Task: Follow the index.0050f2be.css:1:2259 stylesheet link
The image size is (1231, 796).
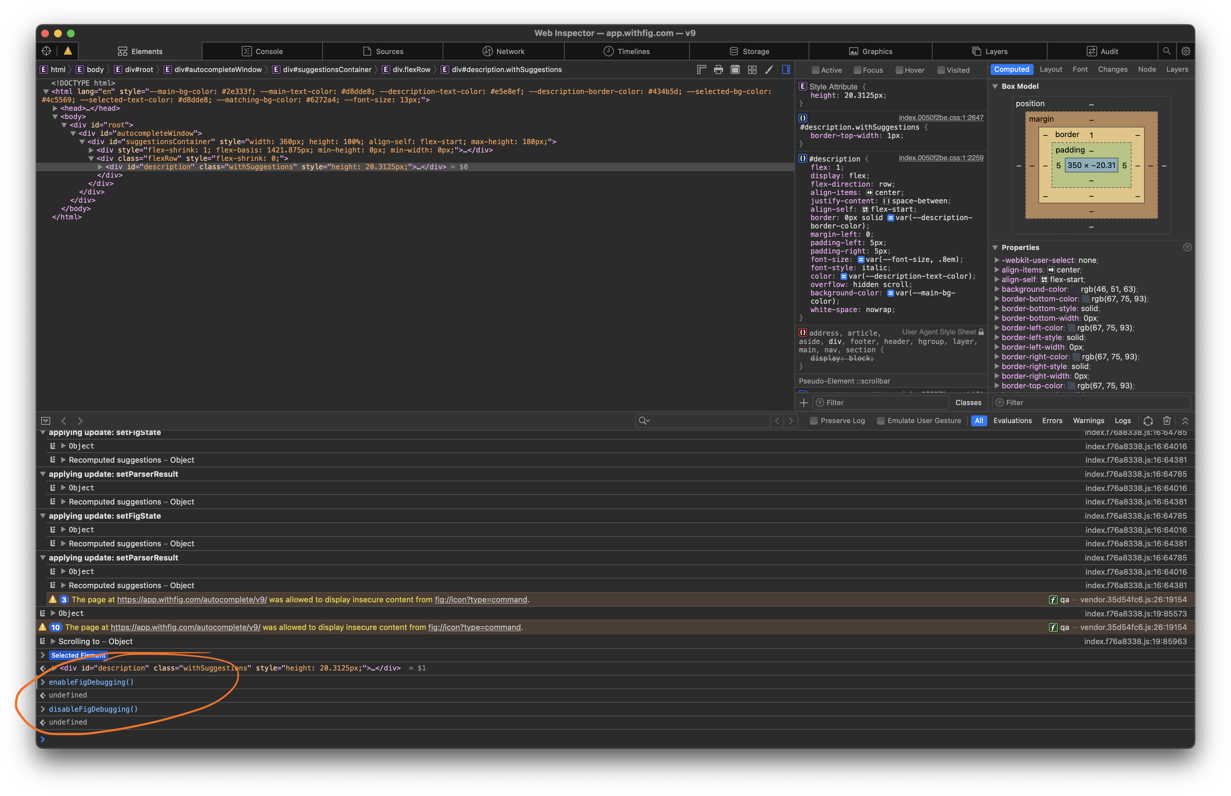Action: point(941,158)
